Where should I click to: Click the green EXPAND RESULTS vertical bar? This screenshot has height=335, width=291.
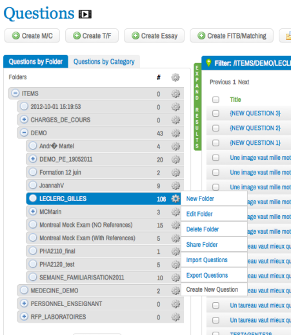[197, 107]
